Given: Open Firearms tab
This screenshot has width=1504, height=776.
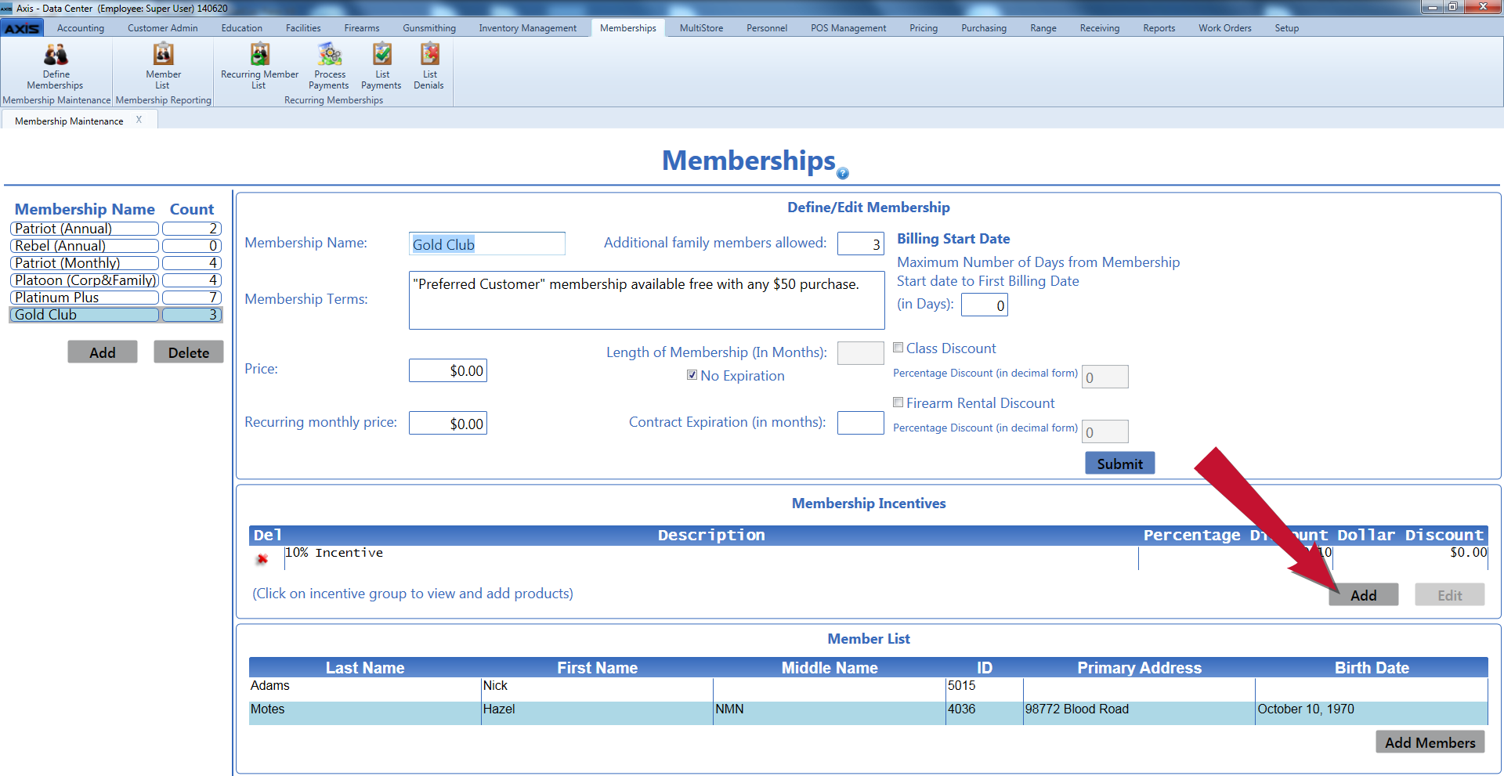Looking at the screenshot, I should (x=362, y=28).
